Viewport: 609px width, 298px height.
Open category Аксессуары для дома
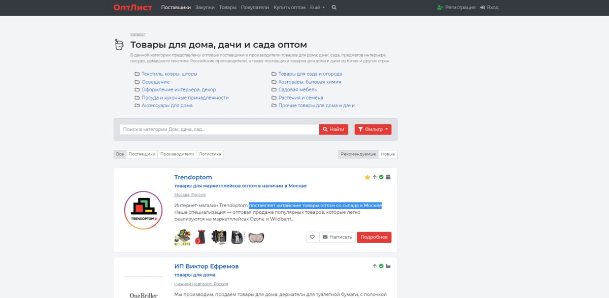[167, 106]
